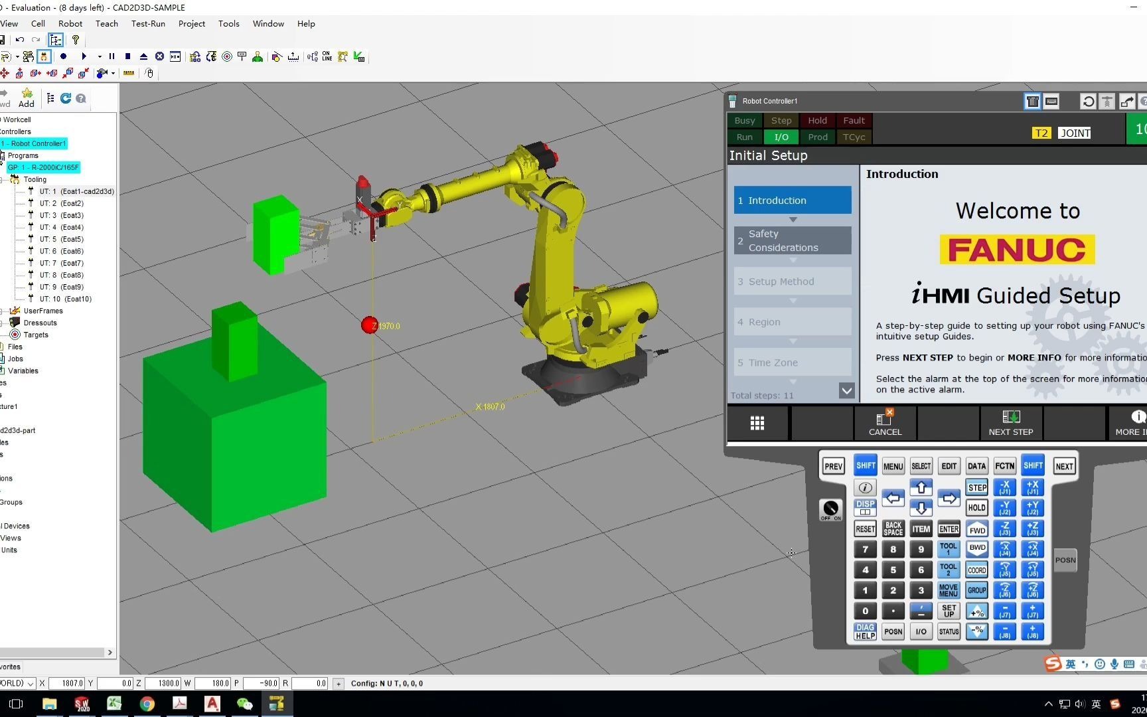This screenshot has height=717, width=1147.
Task: Click the red converging arrows center-view icon
Action: (x=5, y=73)
